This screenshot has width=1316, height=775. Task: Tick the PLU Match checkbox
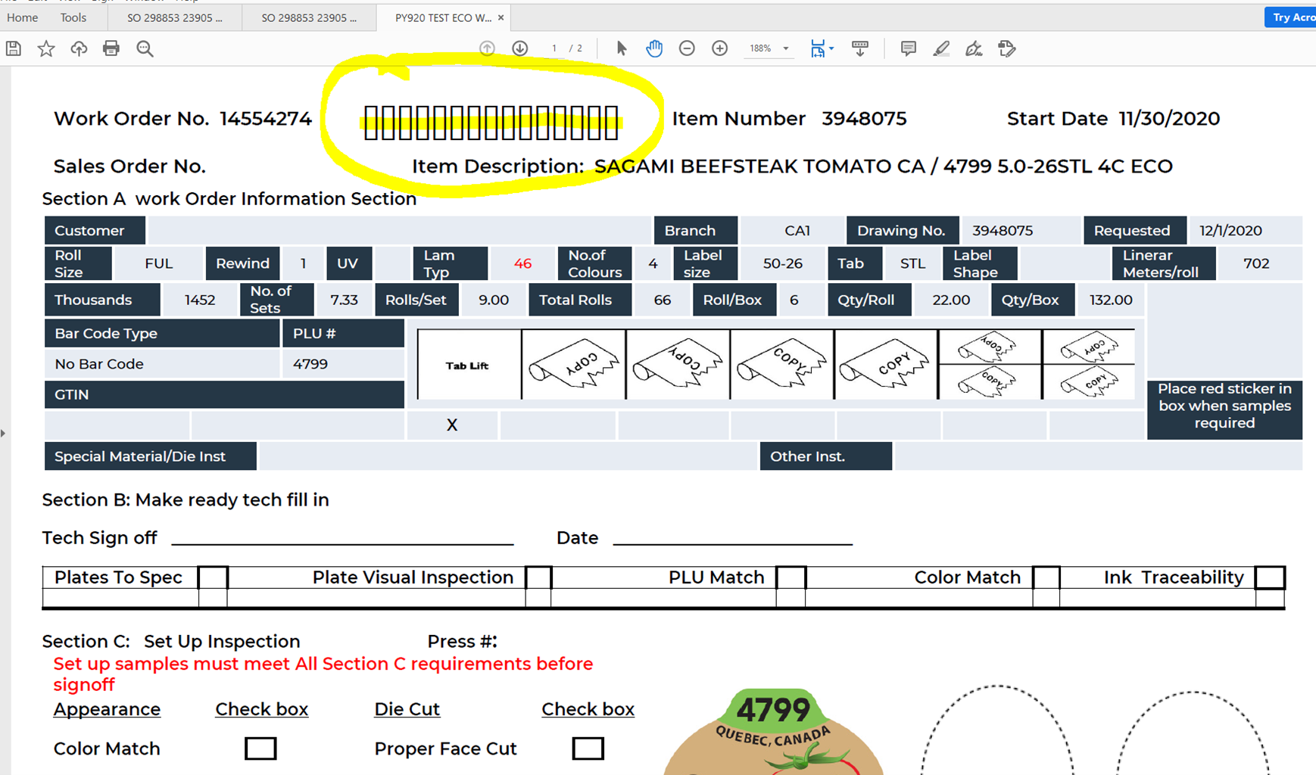point(791,577)
